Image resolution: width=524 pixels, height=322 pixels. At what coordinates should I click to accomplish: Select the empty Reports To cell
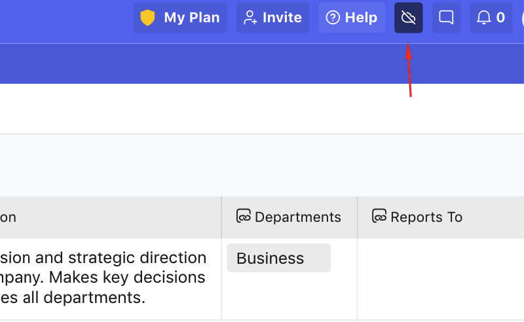click(440, 278)
